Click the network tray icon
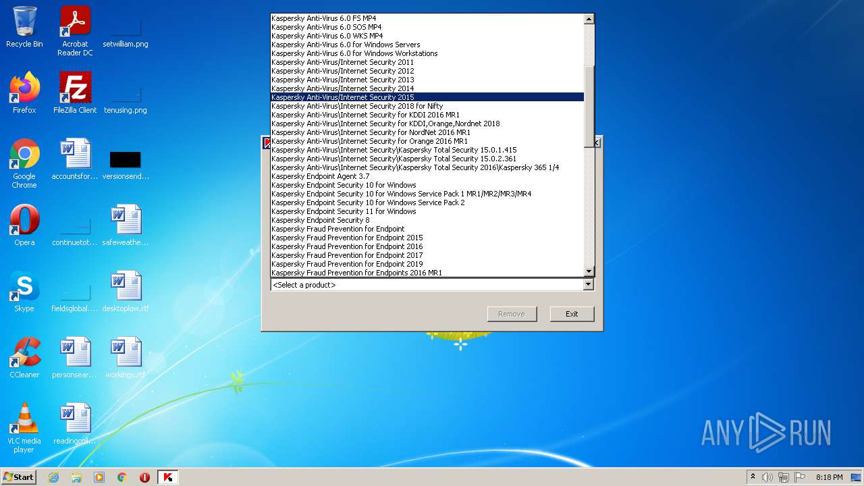 pos(784,477)
